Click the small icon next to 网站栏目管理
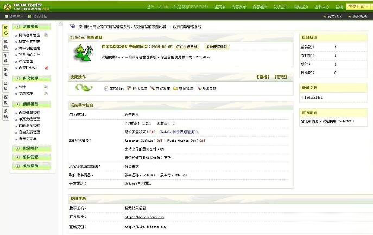 46,35
